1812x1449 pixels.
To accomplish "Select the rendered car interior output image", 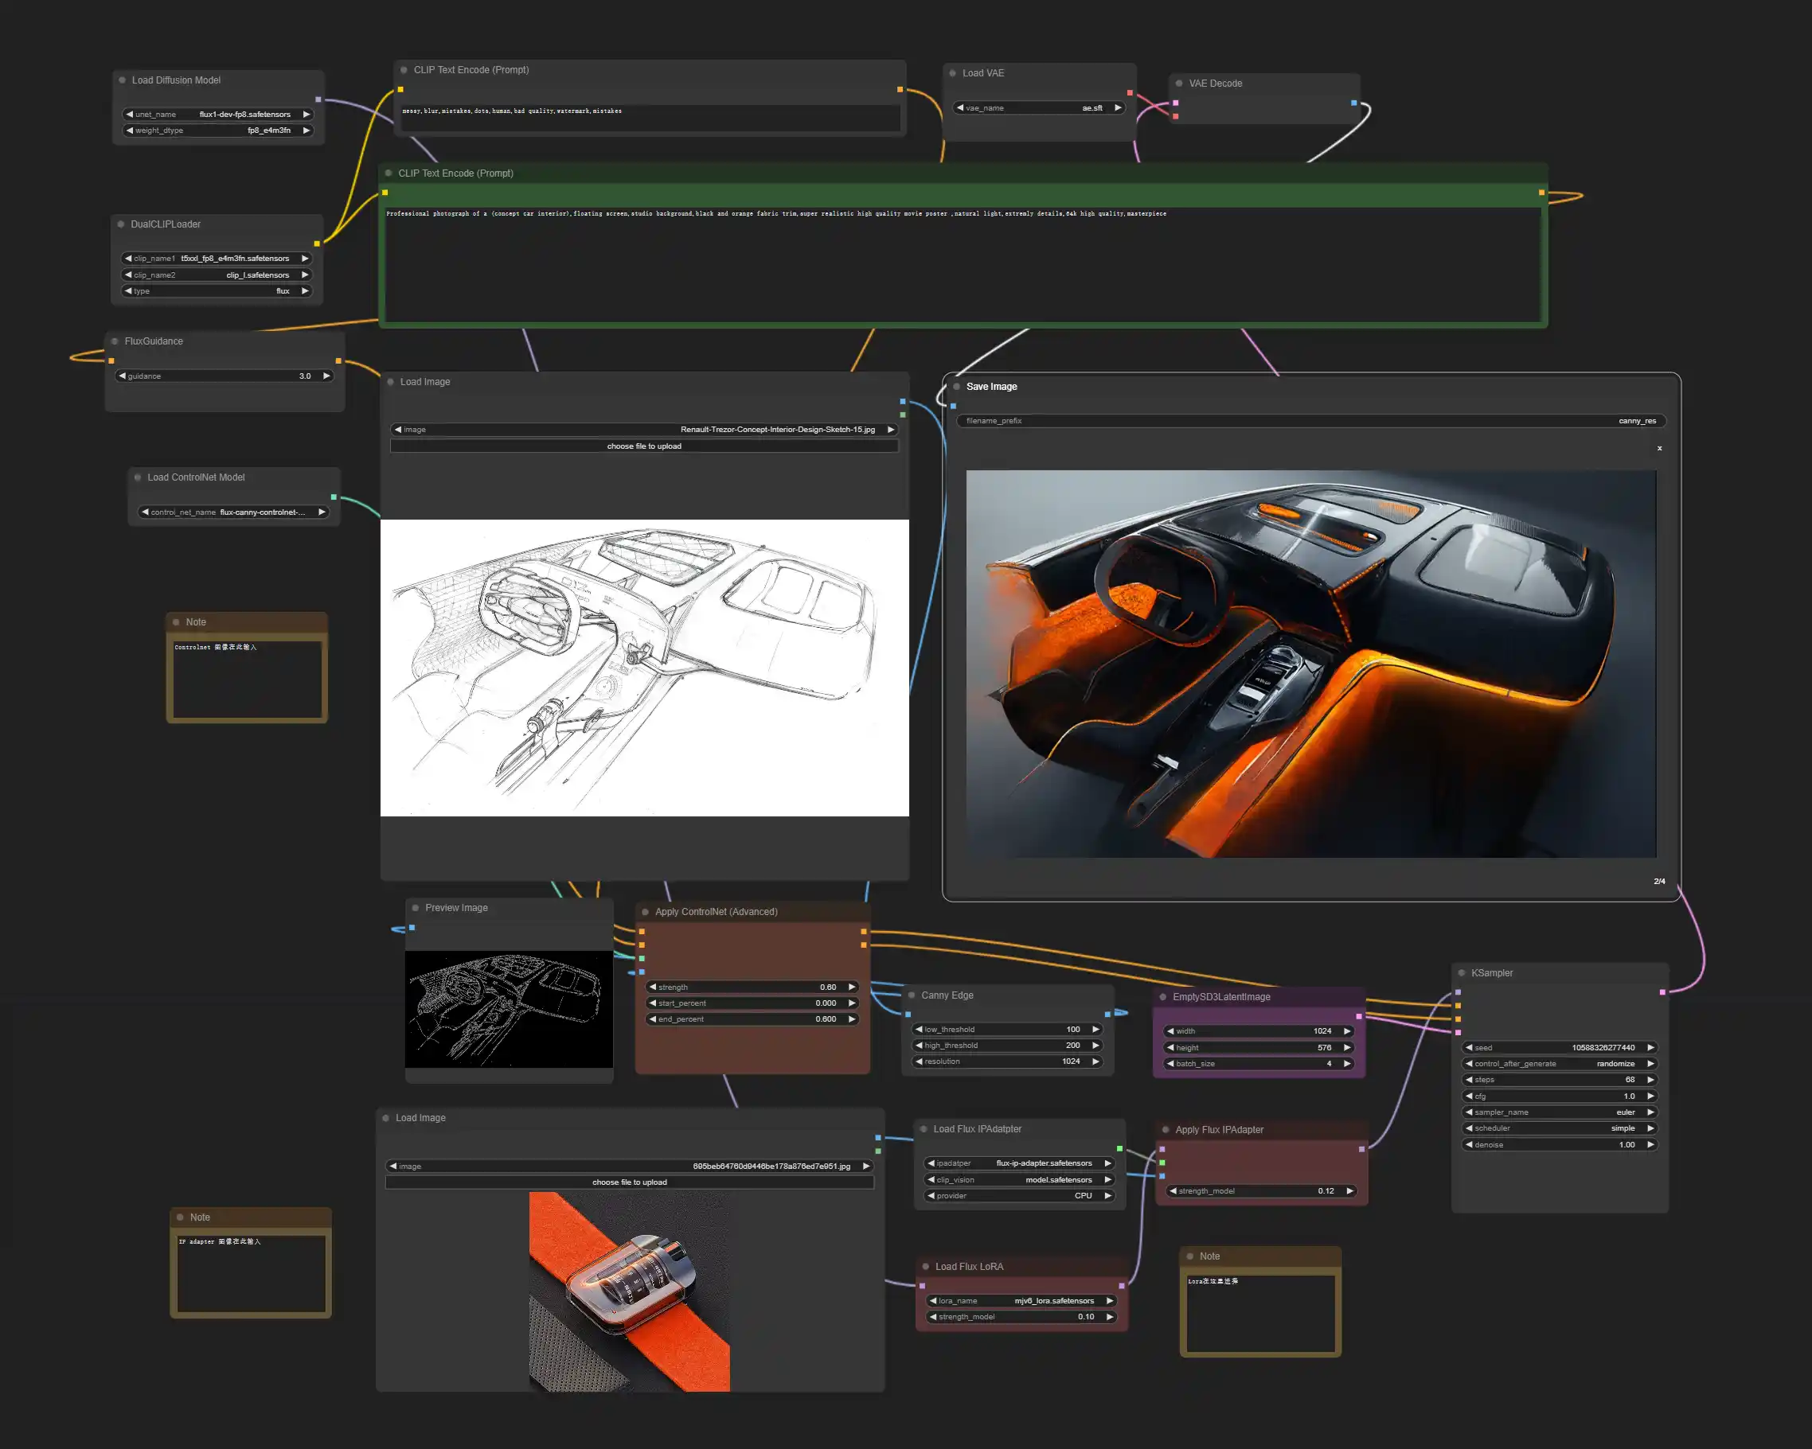I will click(1311, 664).
